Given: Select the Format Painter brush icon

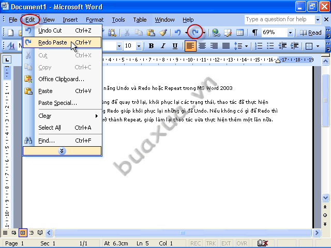Looking at the screenshot, I should click(163, 33).
